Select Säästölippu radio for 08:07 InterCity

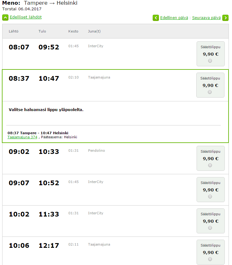210,61
